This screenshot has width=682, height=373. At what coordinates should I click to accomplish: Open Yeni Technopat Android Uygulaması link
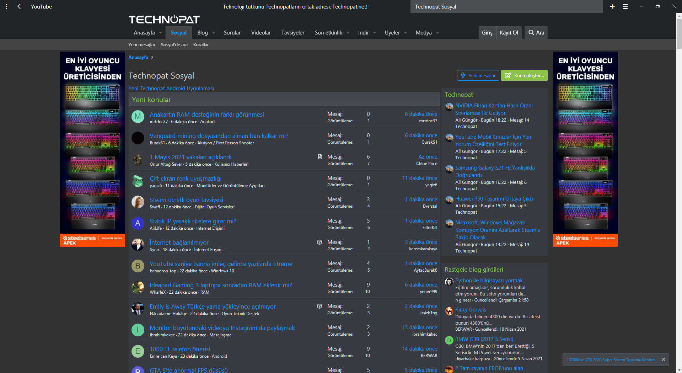point(171,89)
